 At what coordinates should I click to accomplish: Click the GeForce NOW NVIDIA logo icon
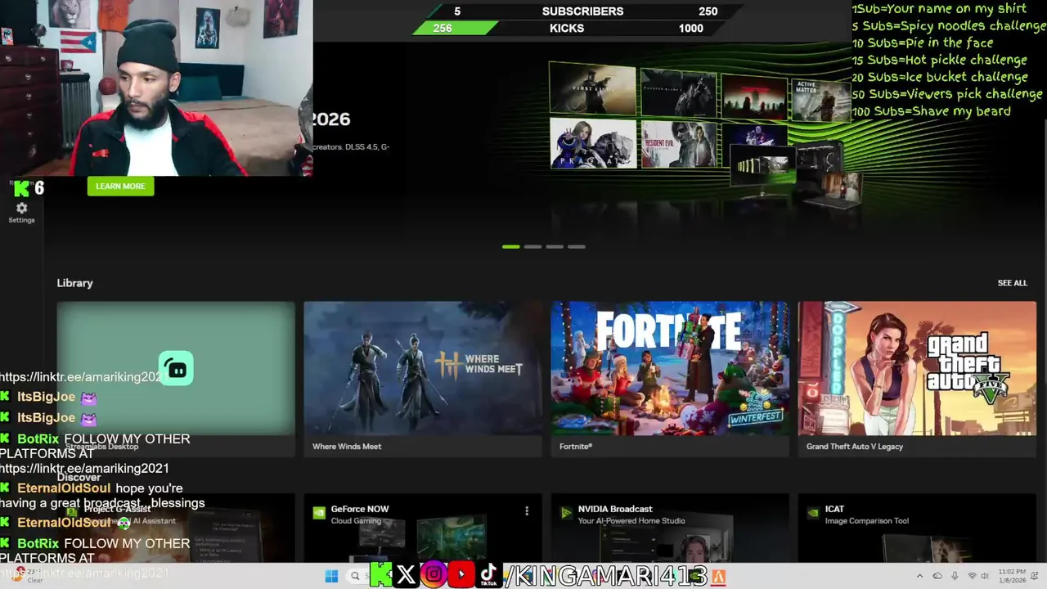[x=319, y=514]
